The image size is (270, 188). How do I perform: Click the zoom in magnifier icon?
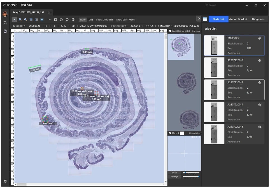(x=20, y=20)
